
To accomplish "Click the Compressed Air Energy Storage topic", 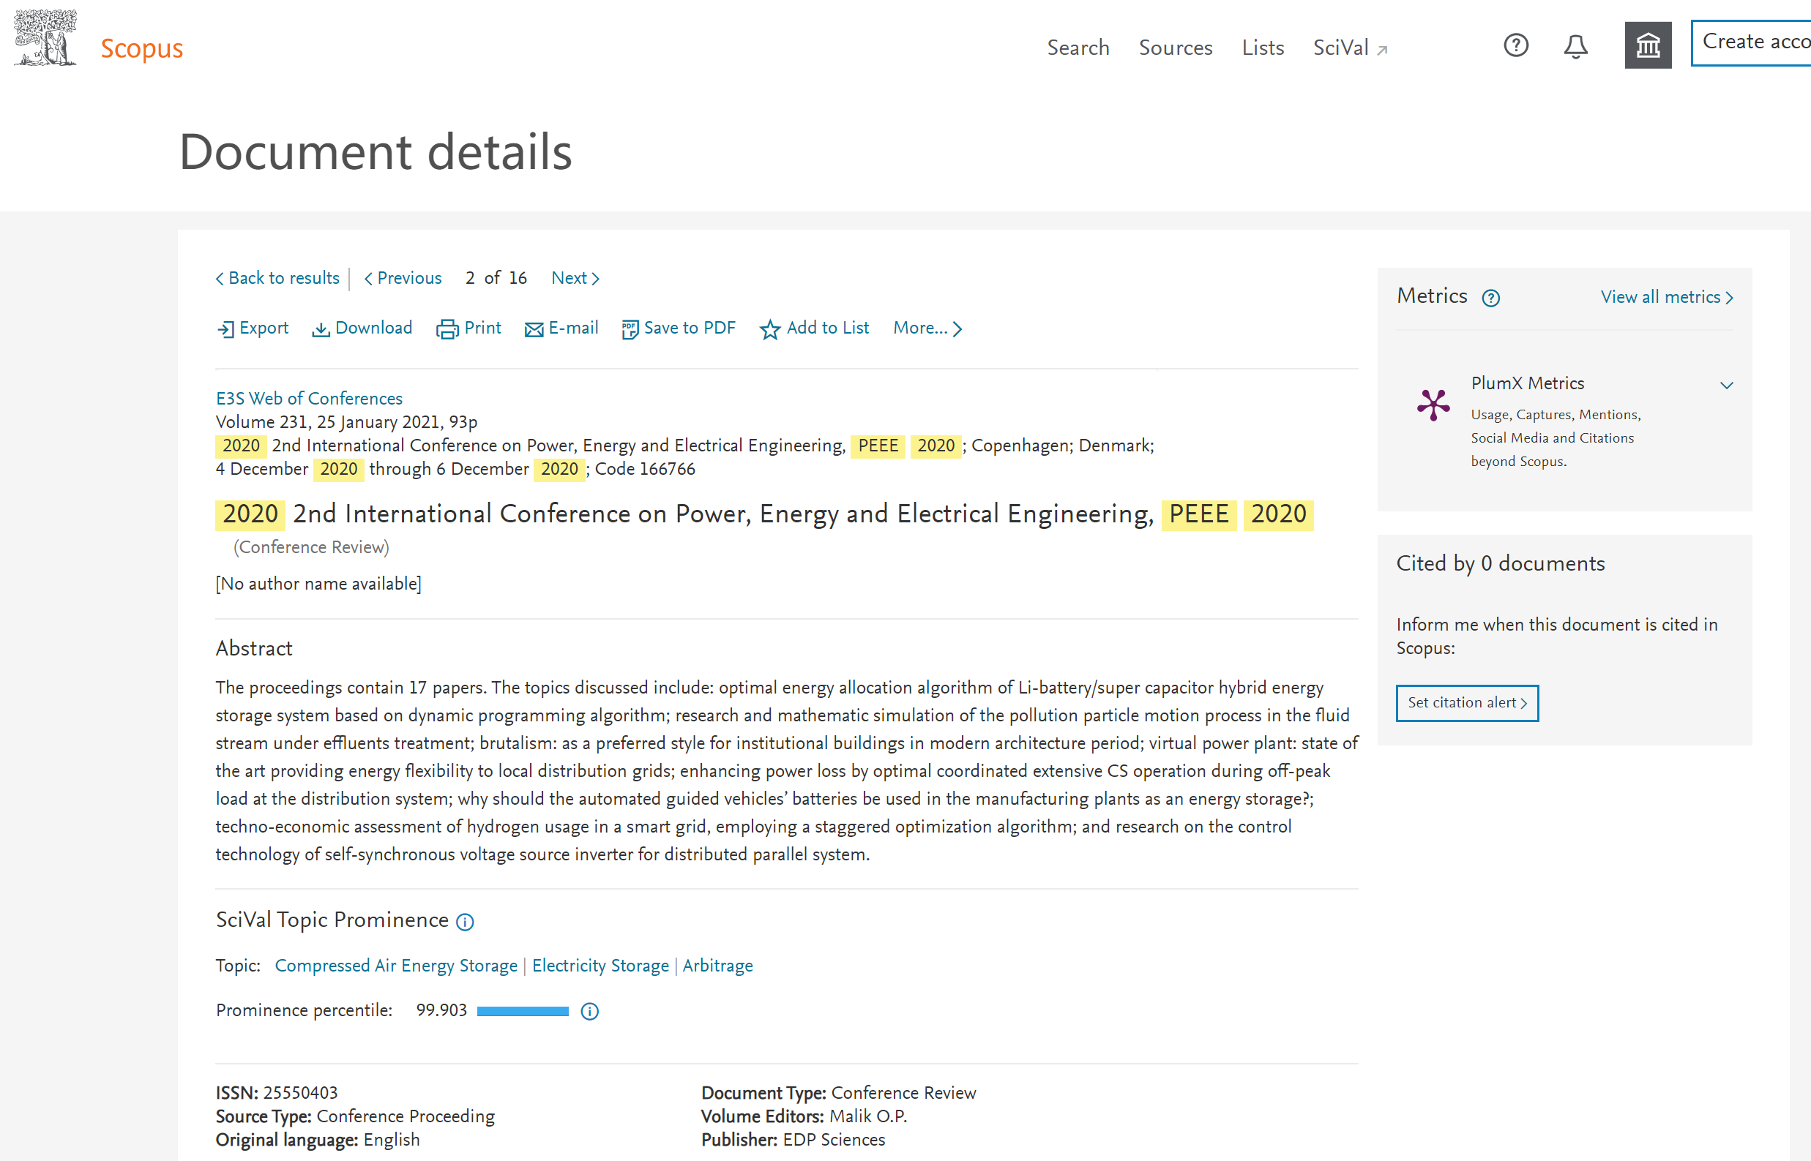I will (396, 966).
